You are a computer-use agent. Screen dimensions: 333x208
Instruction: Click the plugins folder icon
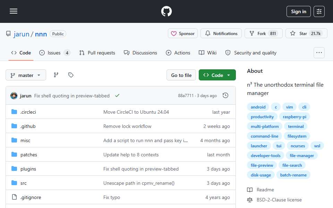tap(14, 169)
